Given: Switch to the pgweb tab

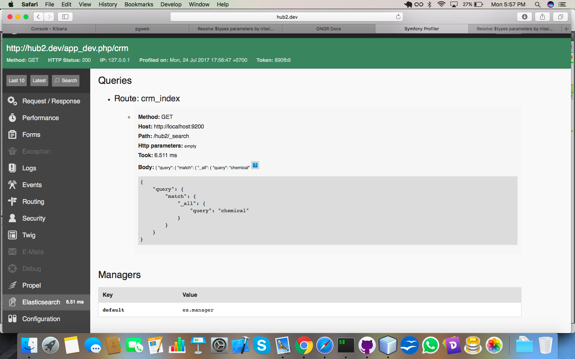Looking at the screenshot, I should 142,29.
